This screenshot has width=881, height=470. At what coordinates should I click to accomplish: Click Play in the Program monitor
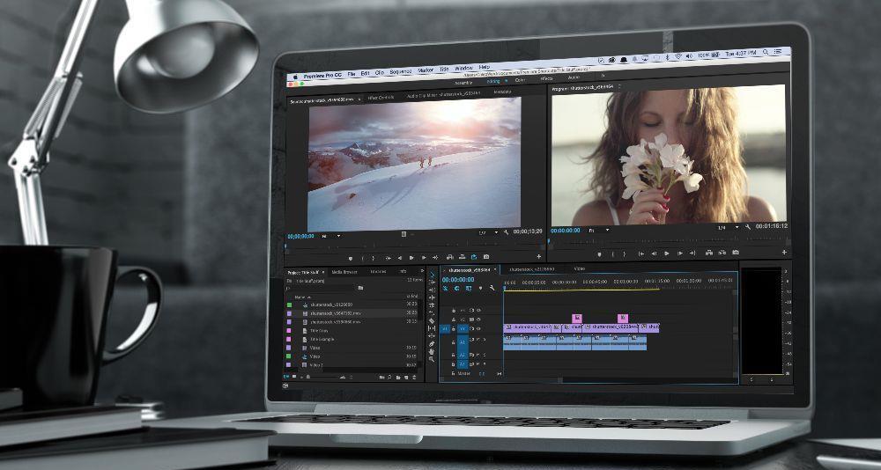(666, 253)
